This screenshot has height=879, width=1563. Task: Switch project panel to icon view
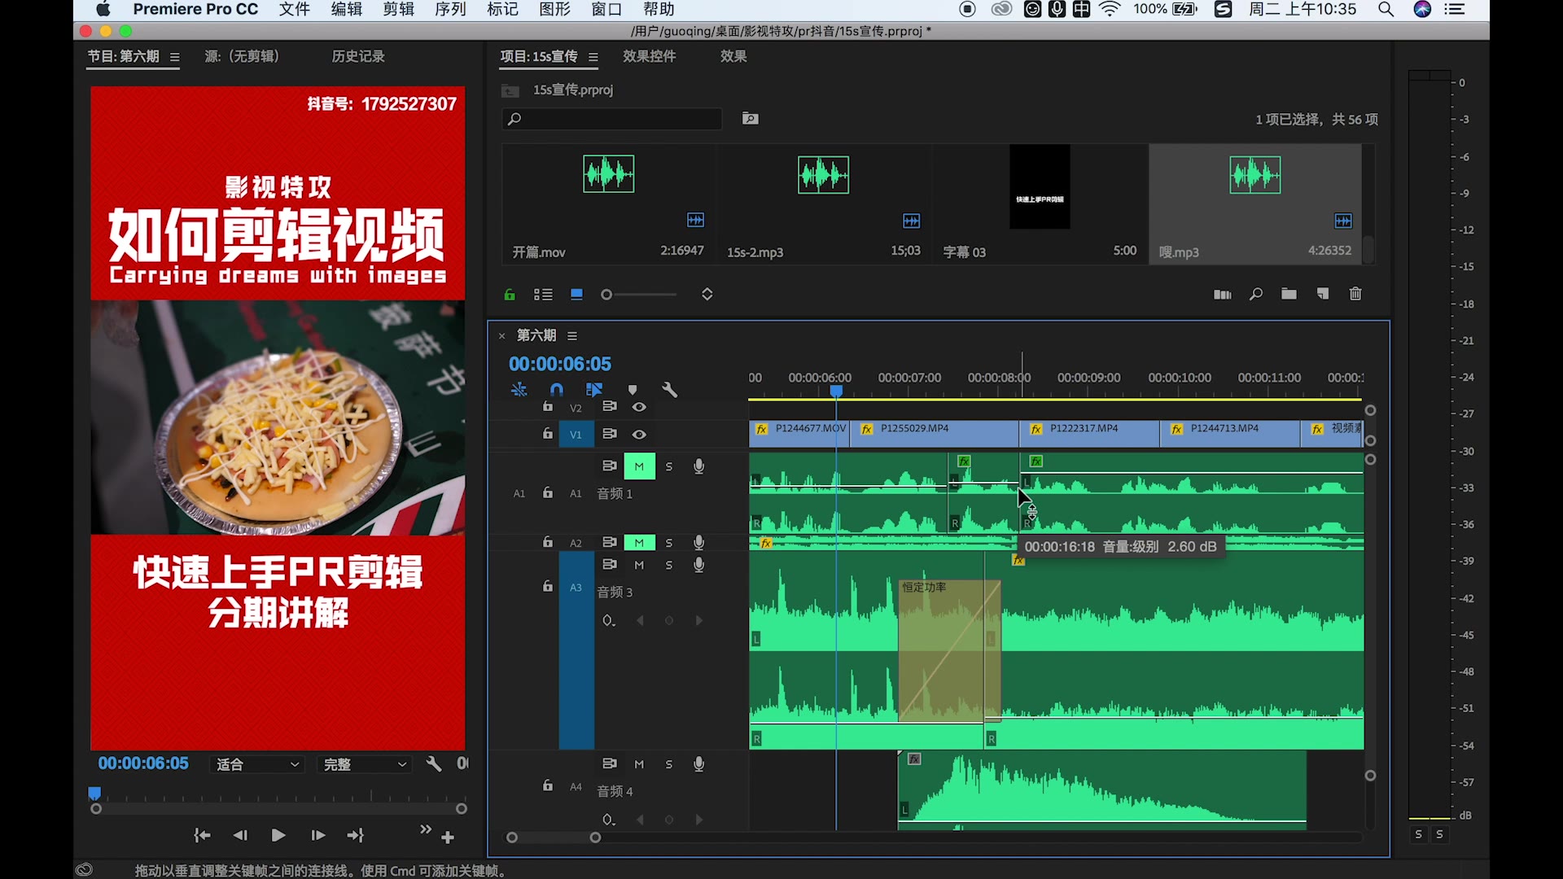(576, 295)
